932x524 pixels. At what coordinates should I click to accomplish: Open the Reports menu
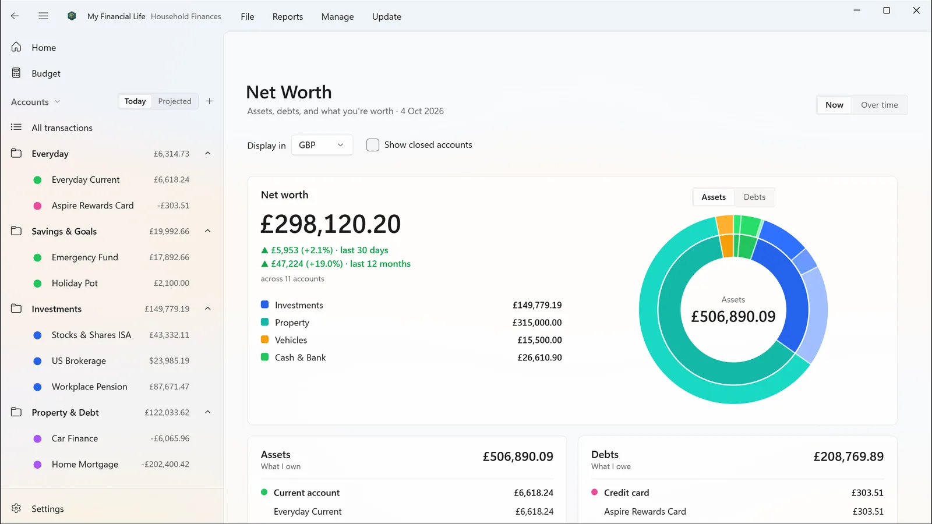point(288,16)
